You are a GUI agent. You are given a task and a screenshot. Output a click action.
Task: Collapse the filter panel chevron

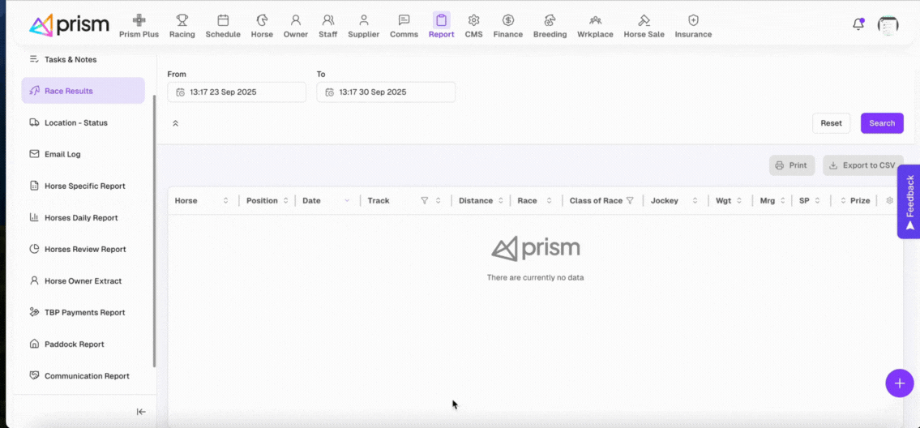175,124
